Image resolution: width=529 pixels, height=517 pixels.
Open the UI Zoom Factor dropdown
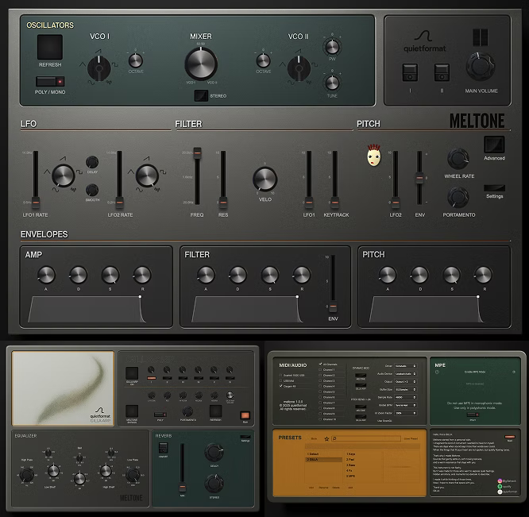(x=406, y=413)
